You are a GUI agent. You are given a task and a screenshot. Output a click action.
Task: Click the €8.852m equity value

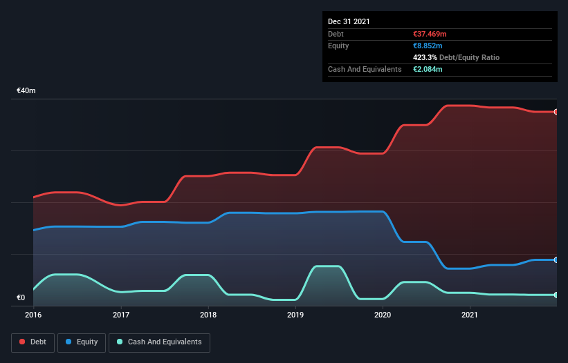point(428,46)
